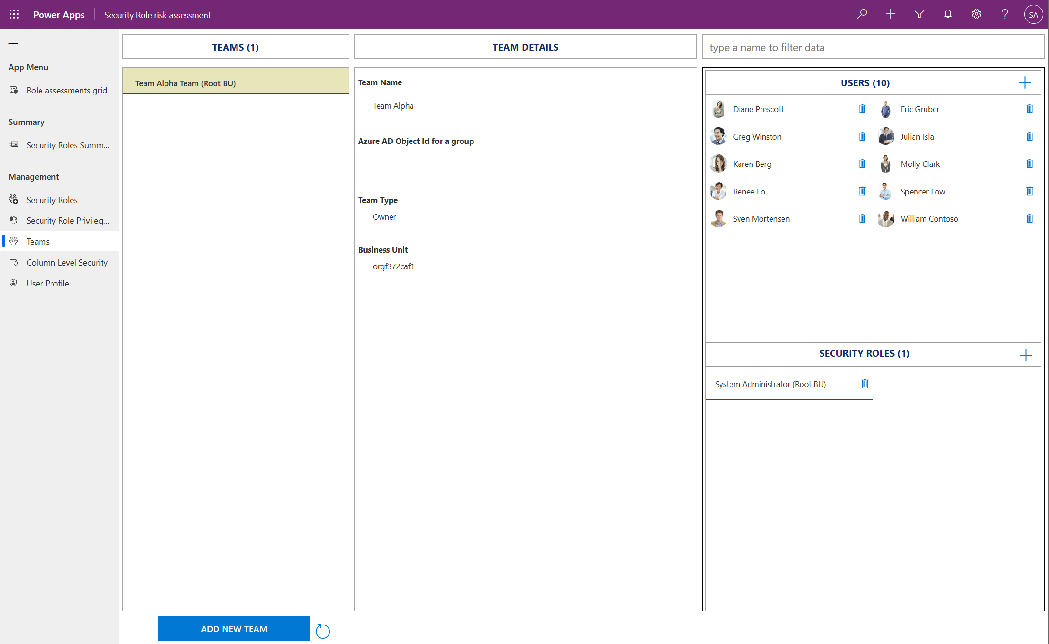Select Team Alpha Team (Root BU)
Viewport: 1049px width, 644px height.
[185, 83]
